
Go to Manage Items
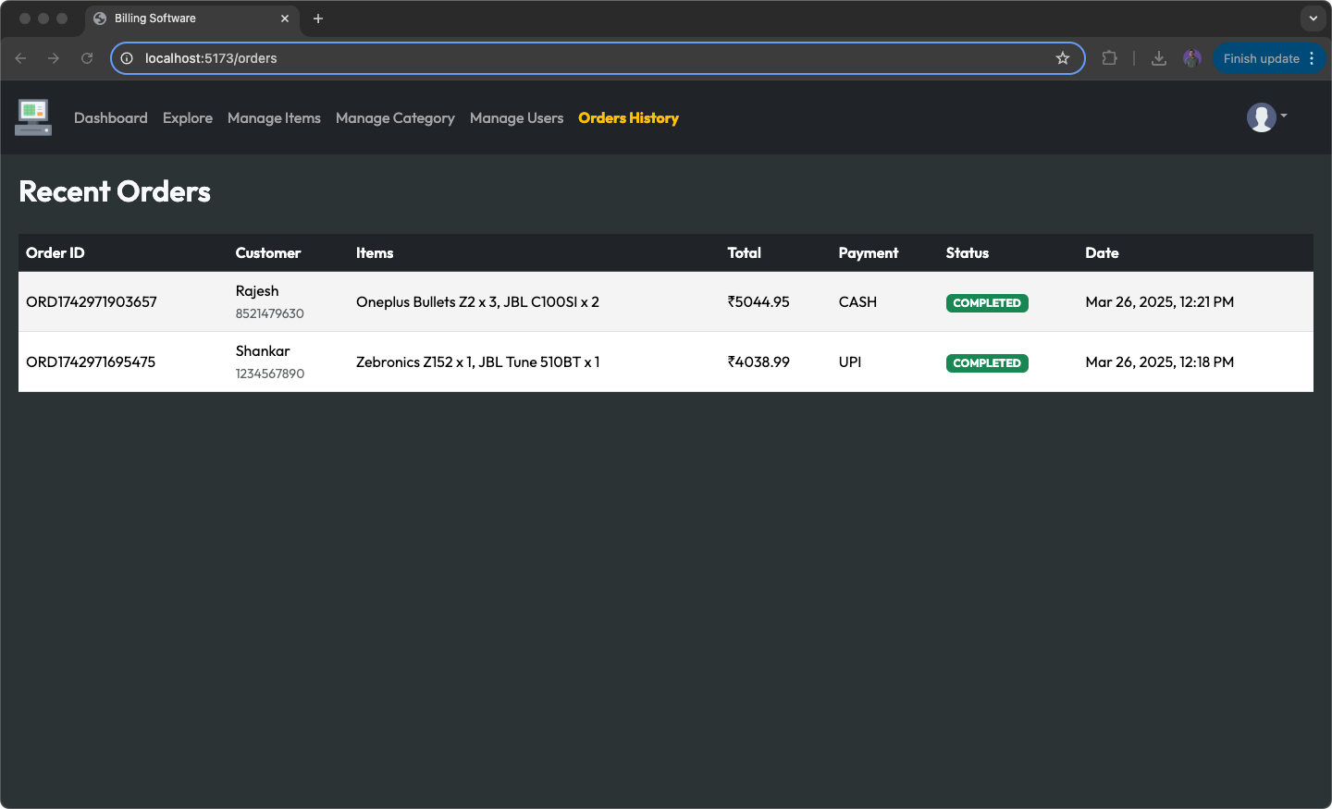click(x=274, y=118)
